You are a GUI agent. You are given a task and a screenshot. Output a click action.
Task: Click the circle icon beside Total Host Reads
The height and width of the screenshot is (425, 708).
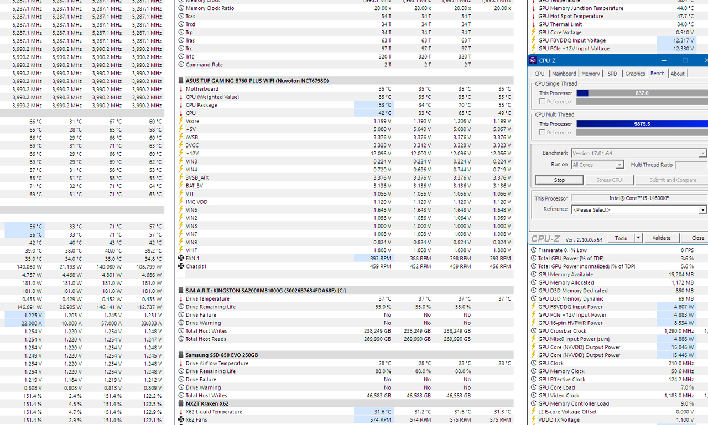181,339
